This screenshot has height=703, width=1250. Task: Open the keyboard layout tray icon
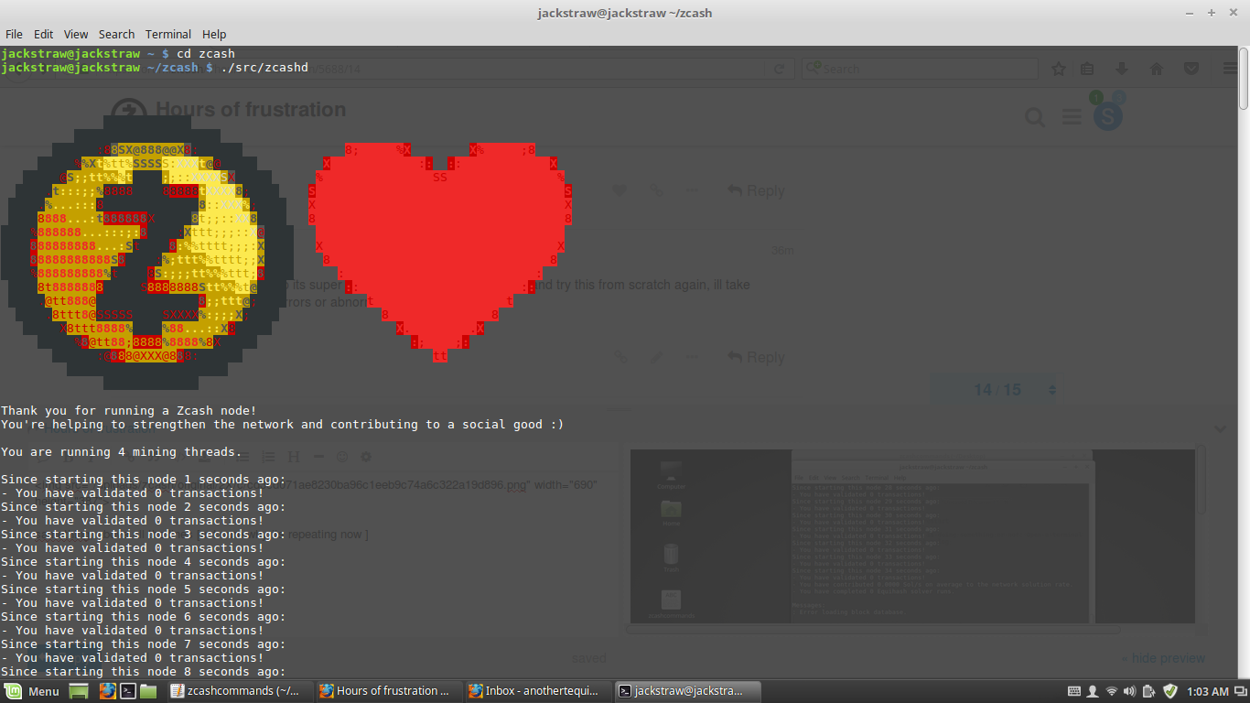(x=1074, y=691)
